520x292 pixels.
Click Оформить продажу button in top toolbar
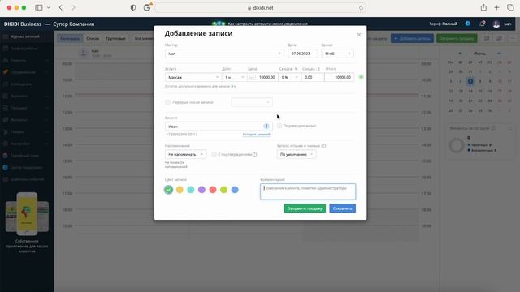coord(457,38)
